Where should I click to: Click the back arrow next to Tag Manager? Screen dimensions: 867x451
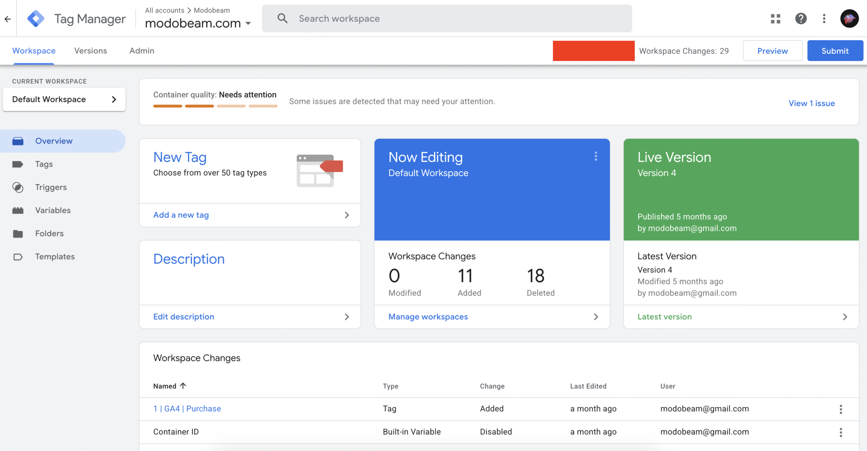click(7, 19)
